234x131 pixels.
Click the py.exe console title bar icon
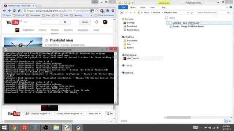(x=6, y=49)
